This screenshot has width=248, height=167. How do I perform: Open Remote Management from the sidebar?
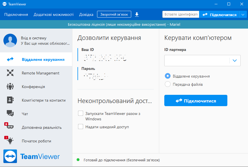click(x=10, y=73)
